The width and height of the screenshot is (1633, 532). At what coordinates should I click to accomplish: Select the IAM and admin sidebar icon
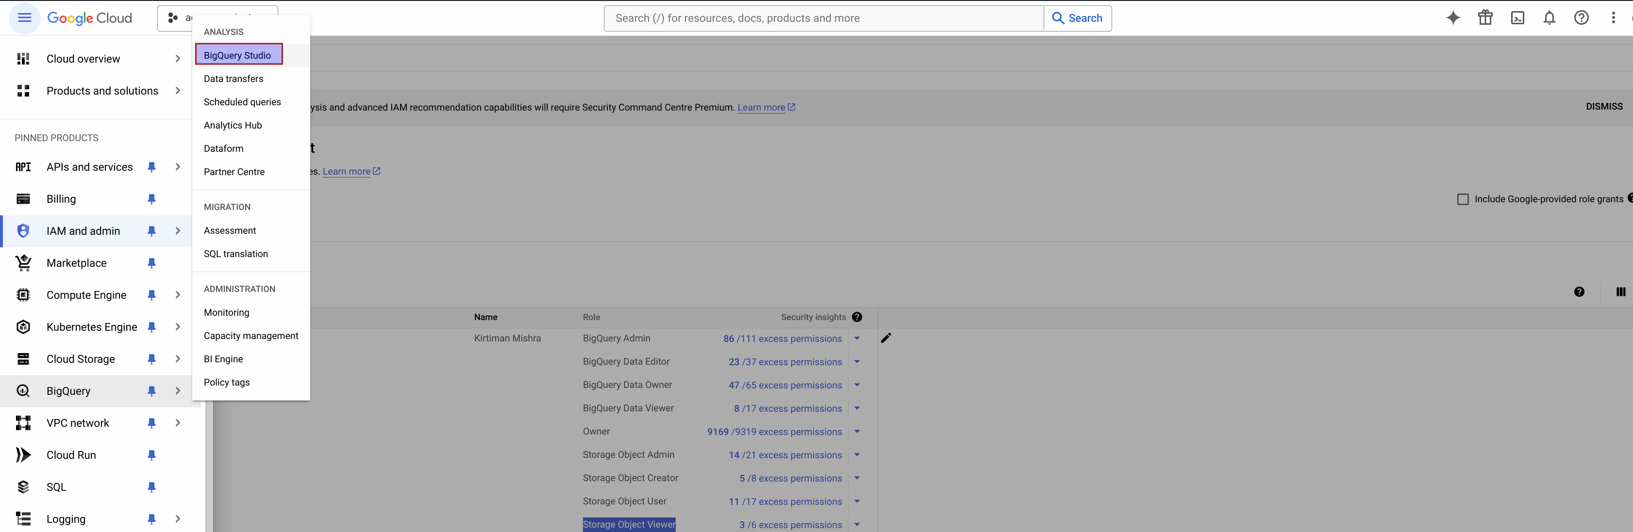23,230
